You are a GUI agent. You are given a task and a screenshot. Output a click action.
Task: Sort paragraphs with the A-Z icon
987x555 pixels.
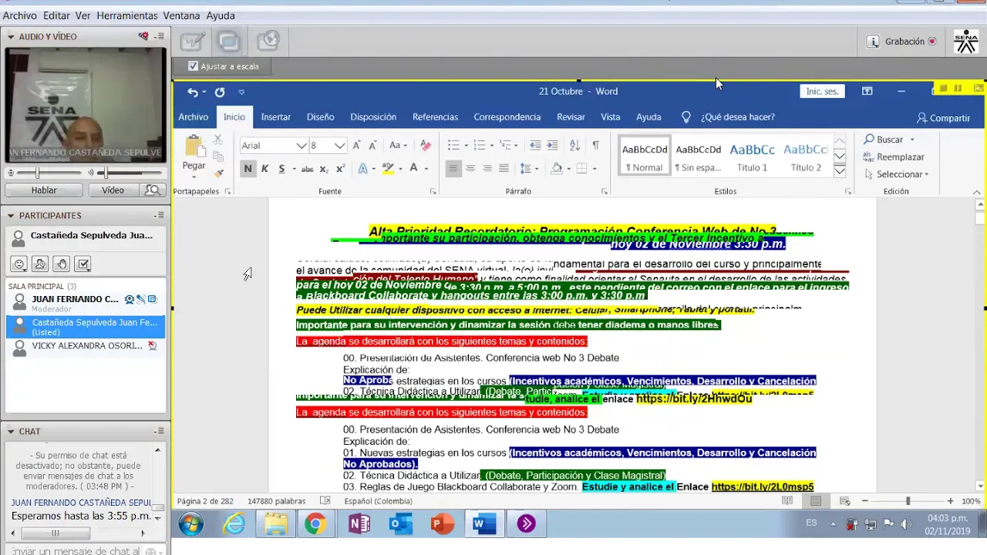pyautogui.click(x=574, y=146)
